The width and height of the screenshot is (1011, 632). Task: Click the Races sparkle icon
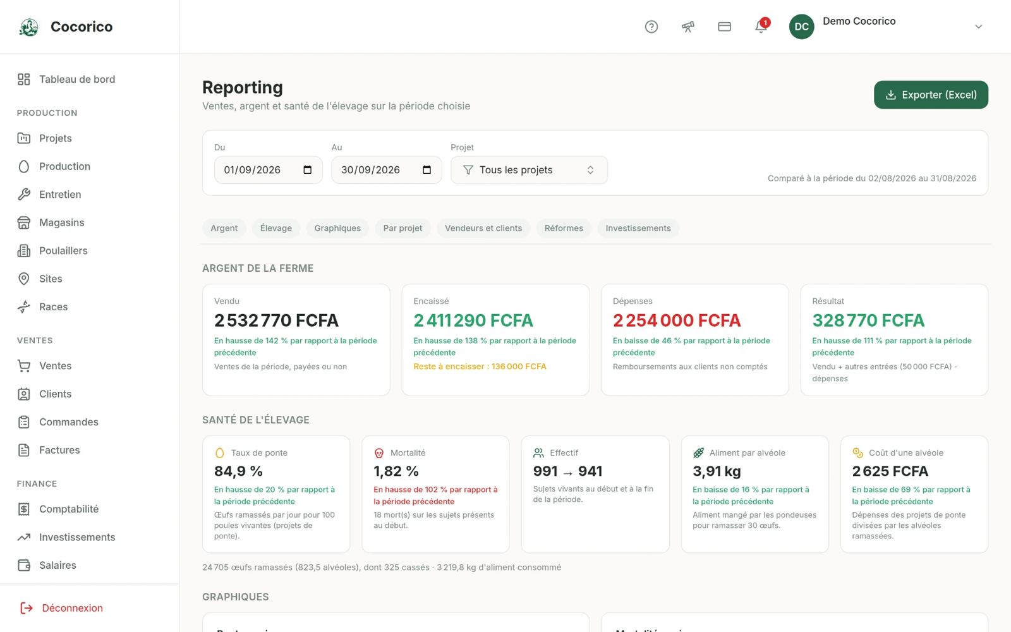[24, 307]
